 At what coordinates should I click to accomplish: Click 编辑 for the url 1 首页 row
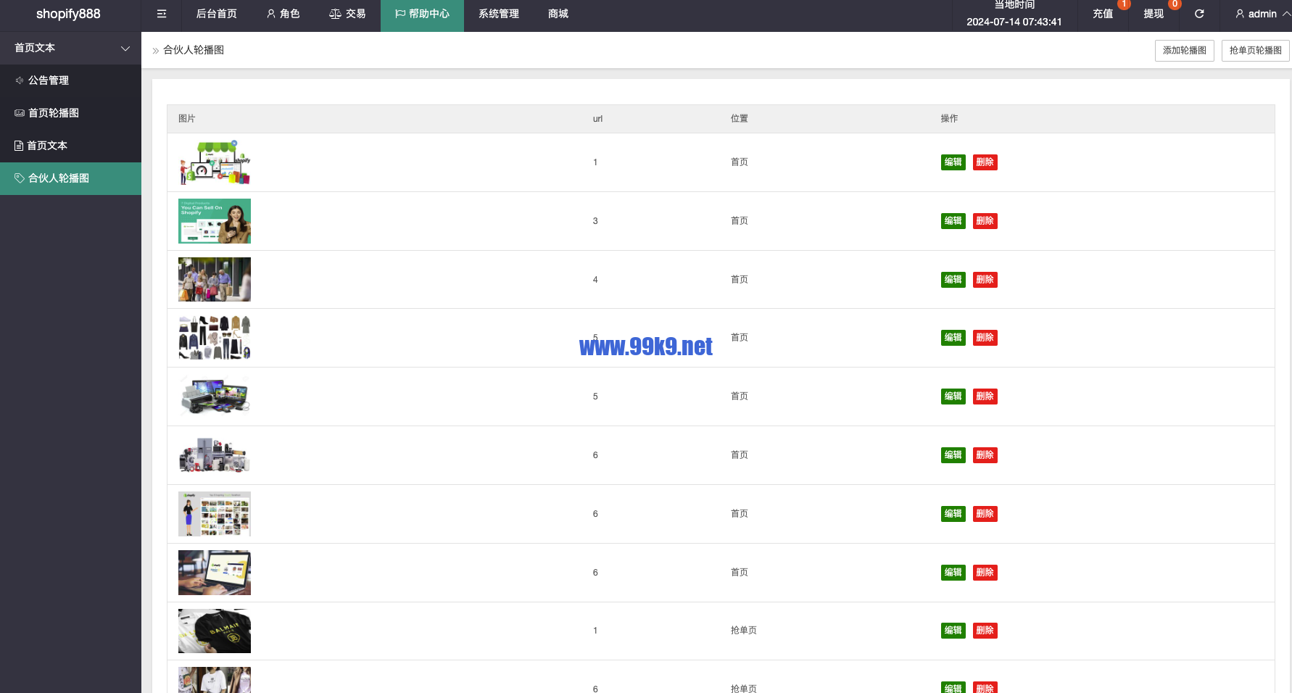point(953,162)
